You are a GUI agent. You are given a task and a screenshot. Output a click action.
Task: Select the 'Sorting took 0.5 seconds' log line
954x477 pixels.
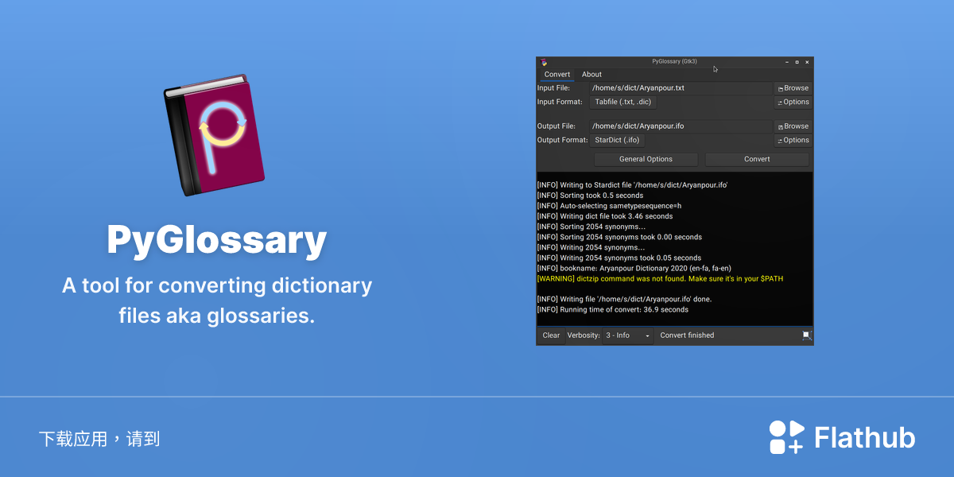(590, 196)
